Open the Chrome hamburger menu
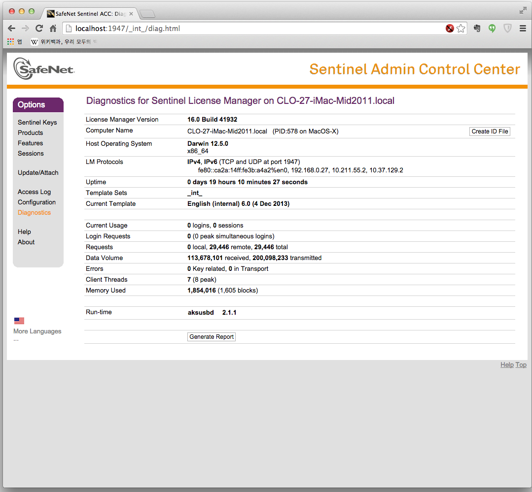Viewport: 532px width, 492px height. [x=523, y=29]
